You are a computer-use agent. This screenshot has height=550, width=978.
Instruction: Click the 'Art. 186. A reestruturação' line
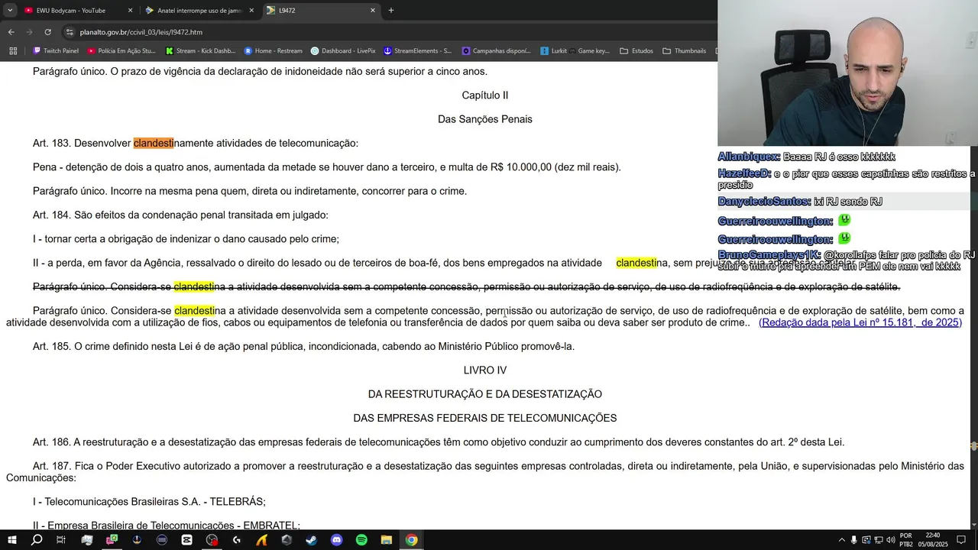tap(439, 442)
